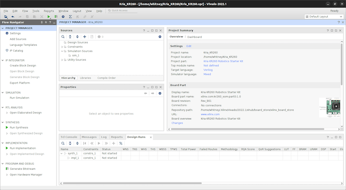Click the green Run toolbar button
The image size is (346, 190).
pos(49,16)
